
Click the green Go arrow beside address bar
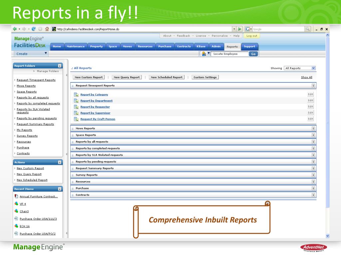coord(240,29)
